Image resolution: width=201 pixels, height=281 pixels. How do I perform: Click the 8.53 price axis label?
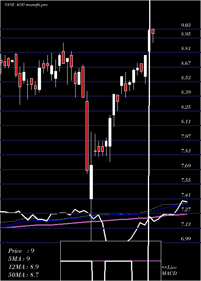(x=186, y=78)
